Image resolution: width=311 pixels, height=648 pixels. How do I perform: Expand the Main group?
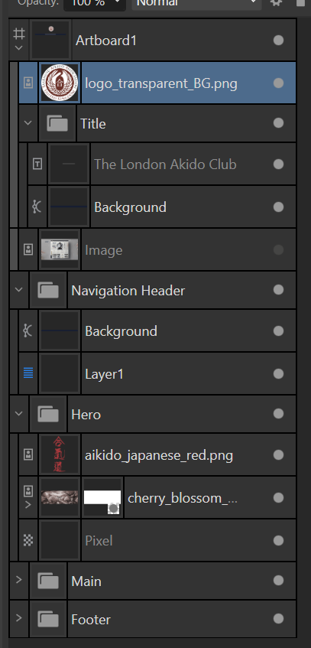point(18,580)
